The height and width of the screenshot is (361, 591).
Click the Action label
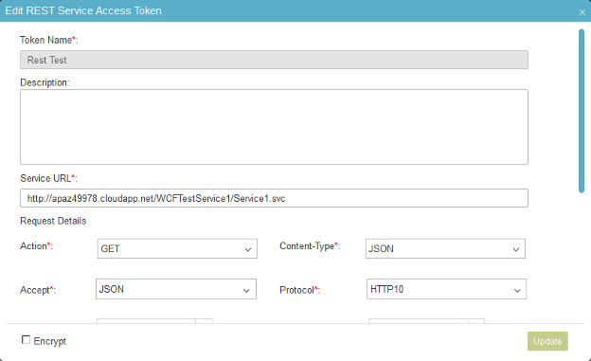click(x=36, y=246)
